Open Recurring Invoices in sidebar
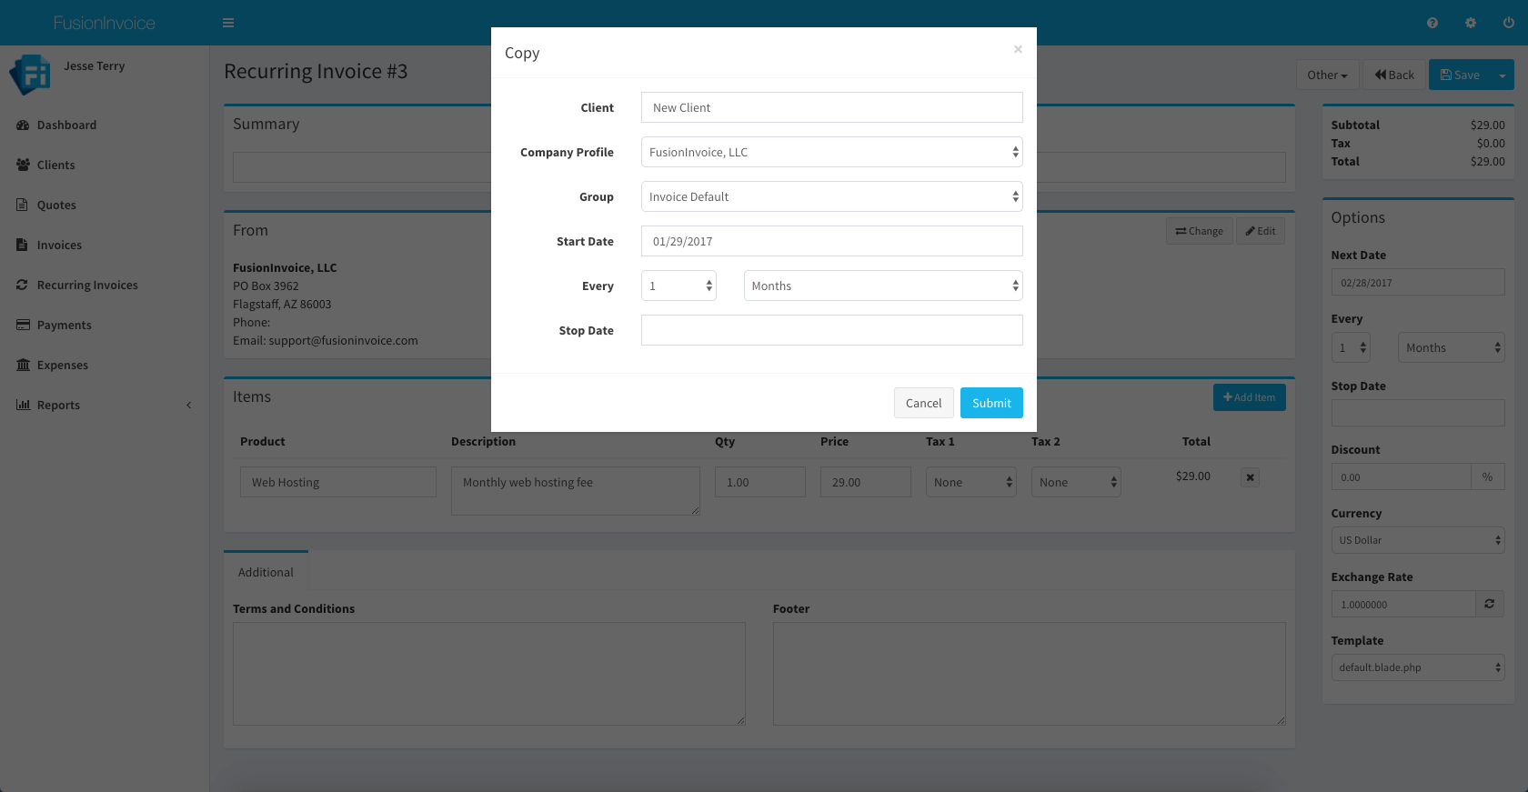 (x=87, y=285)
